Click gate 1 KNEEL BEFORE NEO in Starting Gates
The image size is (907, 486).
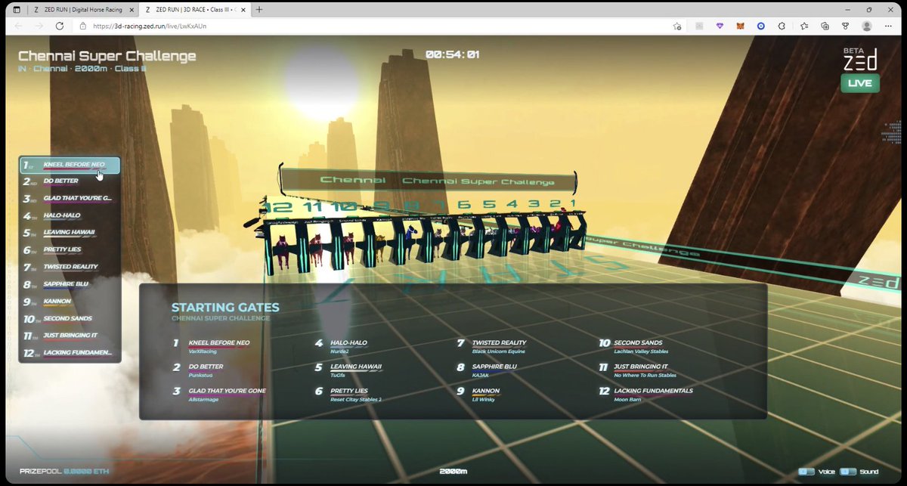(x=212, y=346)
